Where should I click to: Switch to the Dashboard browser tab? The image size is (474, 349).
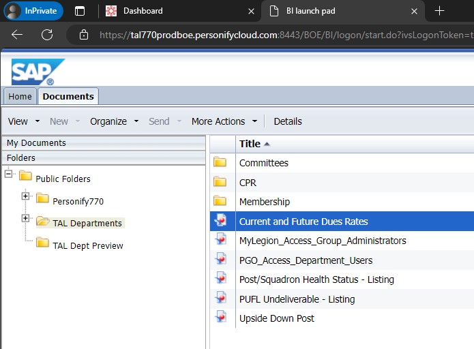click(180, 11)
